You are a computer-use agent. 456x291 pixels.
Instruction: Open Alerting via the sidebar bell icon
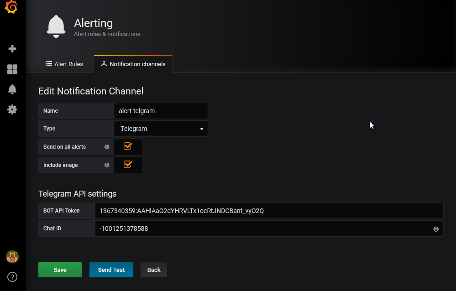click(12, 89)
